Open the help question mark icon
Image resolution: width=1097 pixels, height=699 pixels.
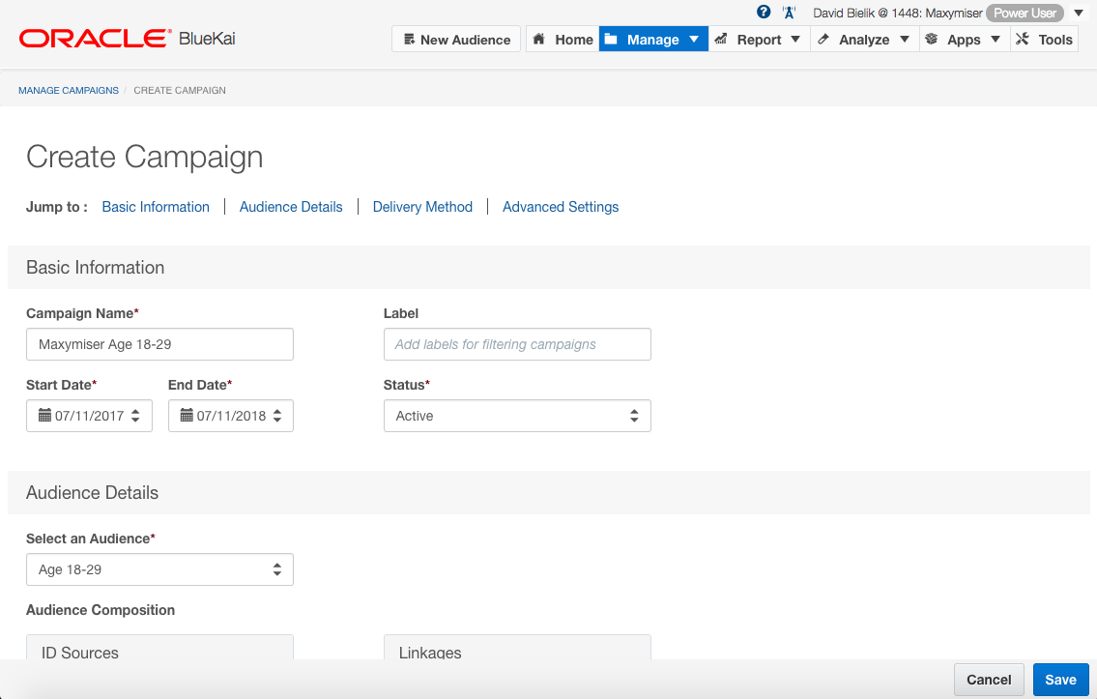[x=764, y=12]
